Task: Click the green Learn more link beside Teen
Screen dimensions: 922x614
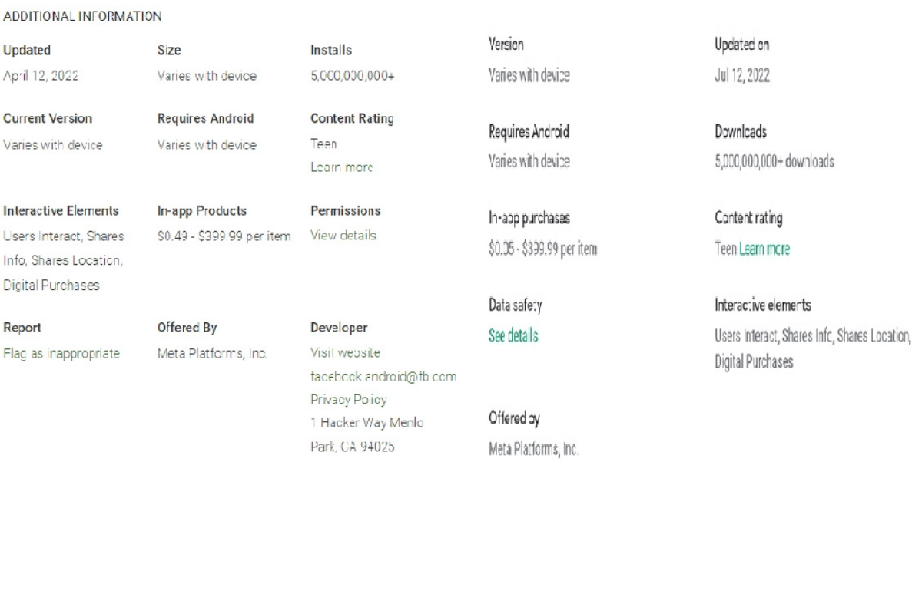Action: 764,249
